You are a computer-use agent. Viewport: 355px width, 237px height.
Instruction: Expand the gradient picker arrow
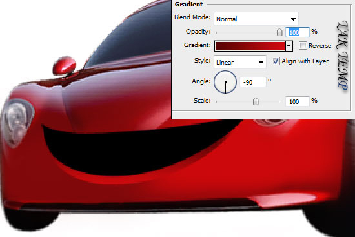[x=289, y=46]
